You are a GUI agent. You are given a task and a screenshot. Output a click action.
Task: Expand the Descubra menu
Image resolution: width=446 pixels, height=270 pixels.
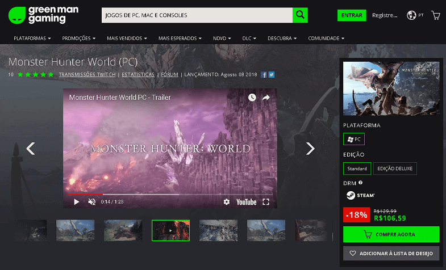(x=282, y=39)
